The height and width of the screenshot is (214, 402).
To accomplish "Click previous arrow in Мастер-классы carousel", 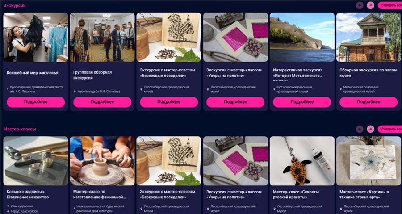I will [360, 129].
